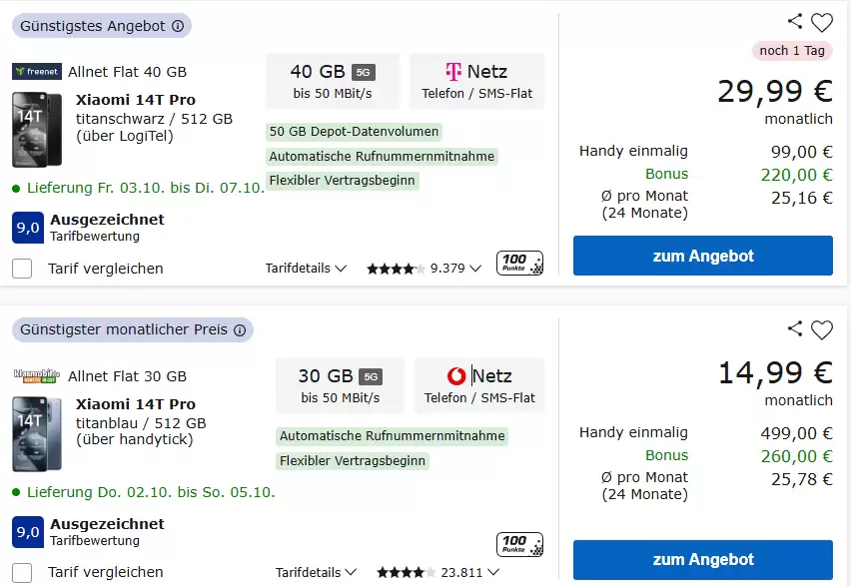This screenshot has height=586, width=851.
Task: Click zum Angebot for the 29,99 € deal
Action: 702,256
